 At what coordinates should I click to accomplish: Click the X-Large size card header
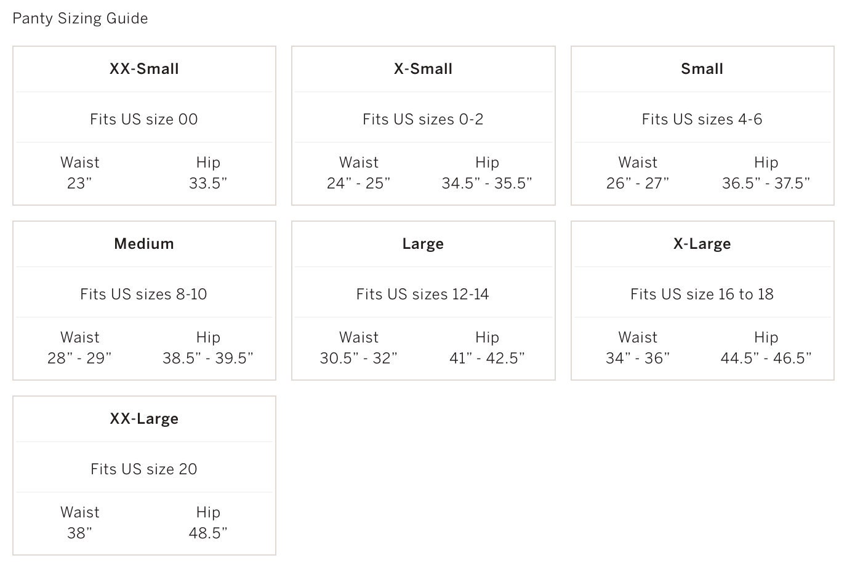tap(702, 244)
